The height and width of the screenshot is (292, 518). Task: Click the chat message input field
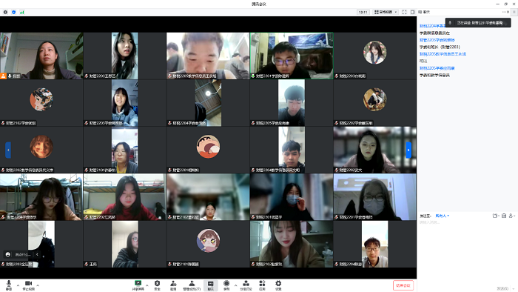467,251
